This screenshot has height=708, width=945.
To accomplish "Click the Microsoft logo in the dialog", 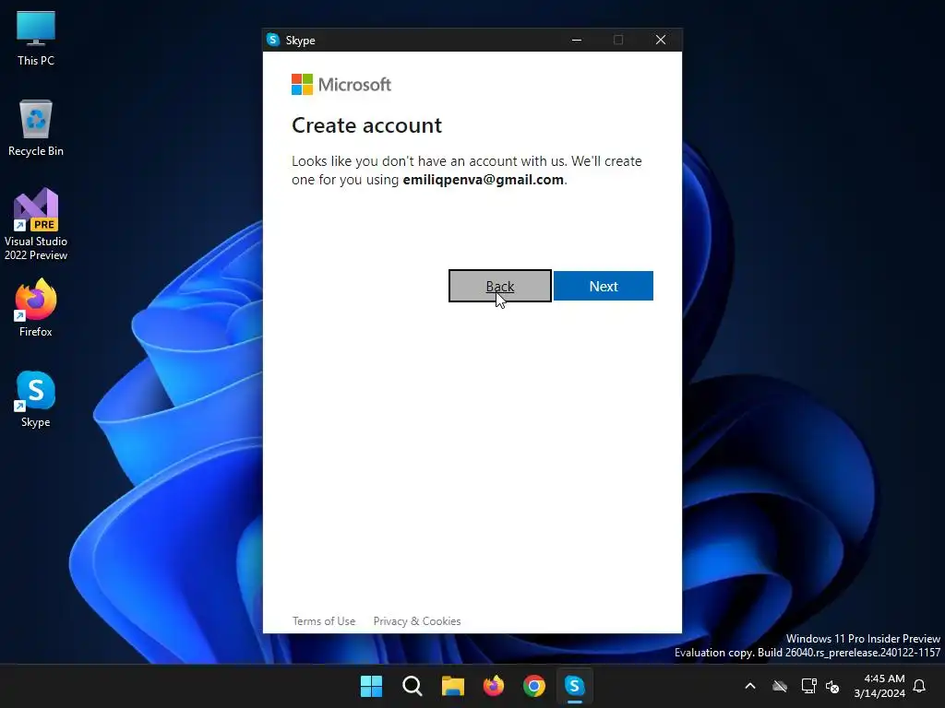I will (341, 84).
